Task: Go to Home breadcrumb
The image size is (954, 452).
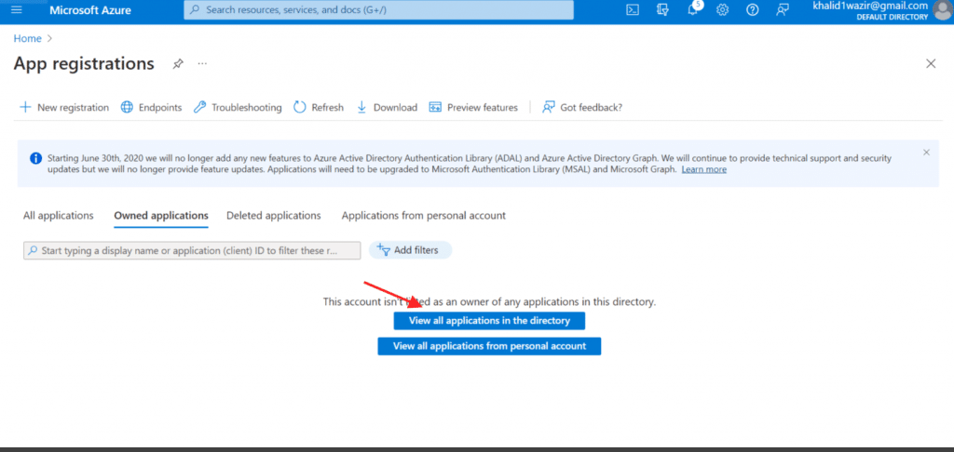Action: click(x=27, y=38)
